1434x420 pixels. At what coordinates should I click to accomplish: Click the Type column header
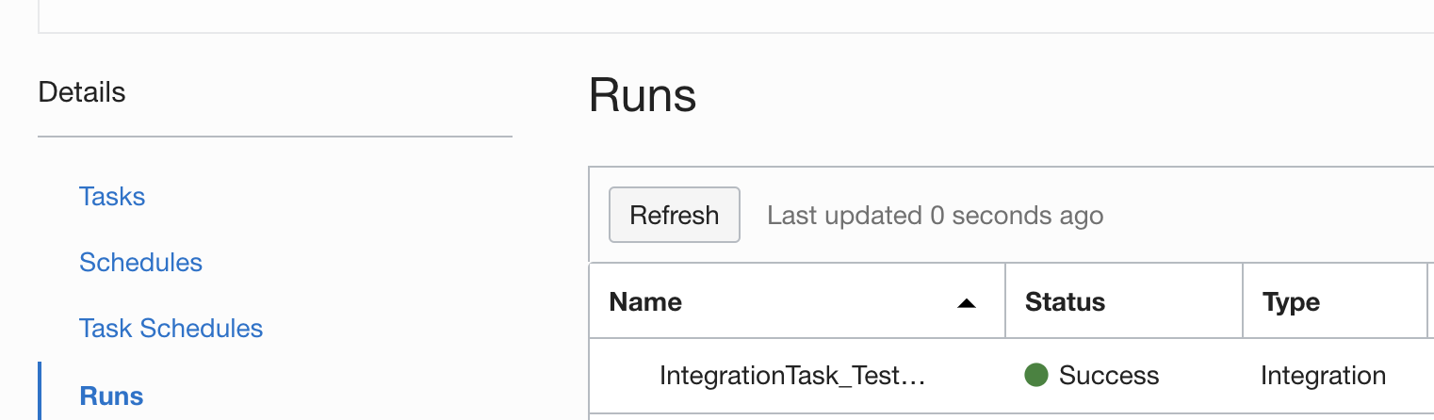click(x=1291, y=302)
